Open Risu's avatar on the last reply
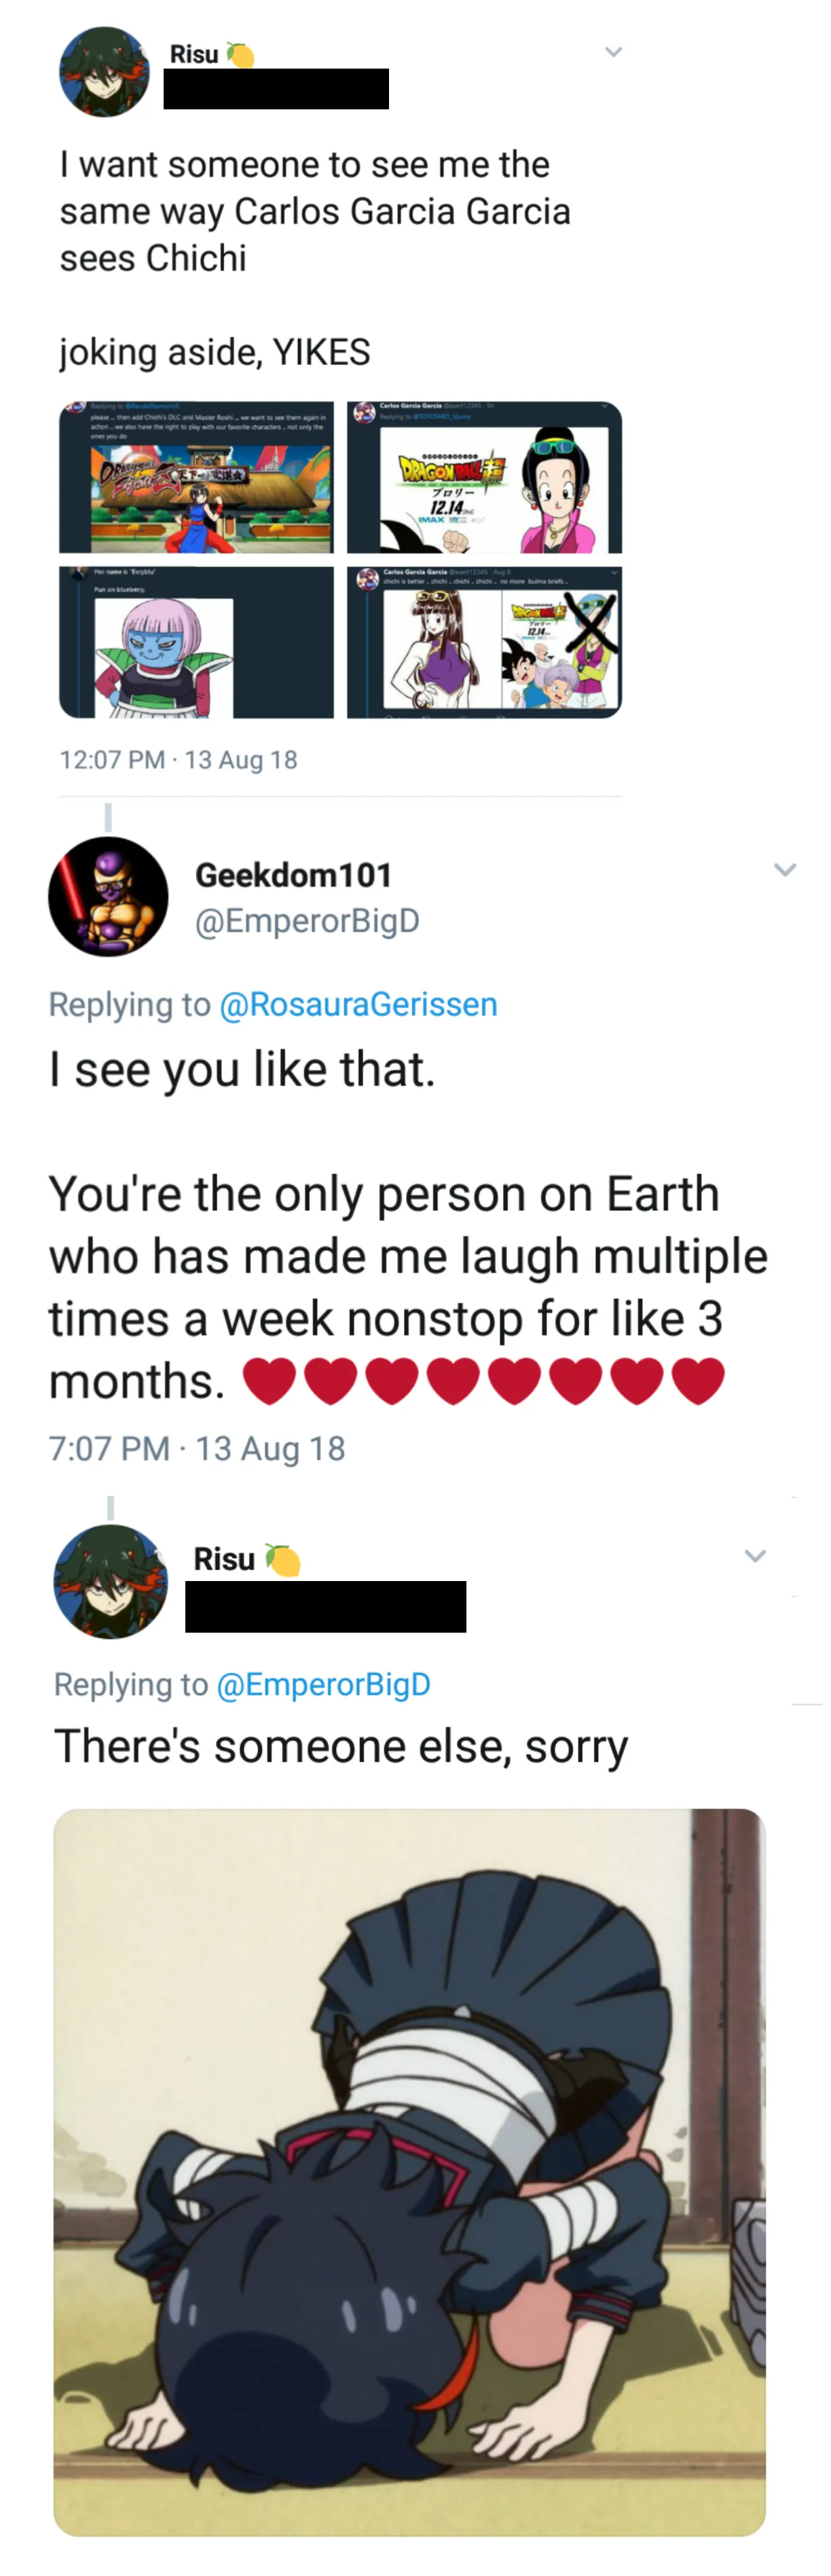Viewport: 831px width, 2576px height. tap(110, 1581)
